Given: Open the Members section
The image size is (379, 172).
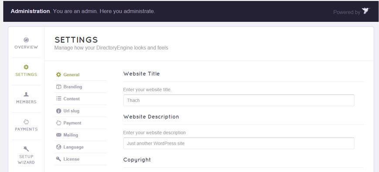Looking at the screenshot, I should [x=26, y=102].
